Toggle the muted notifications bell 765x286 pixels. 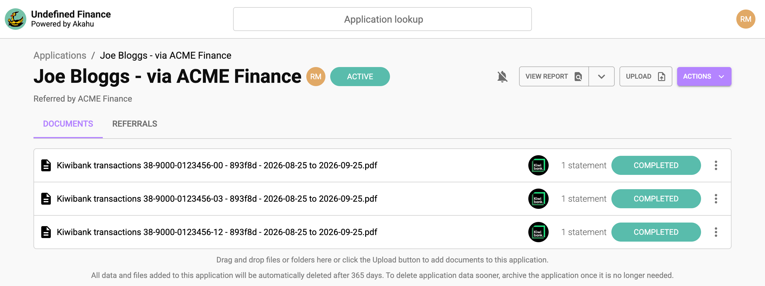pyautogui.click(x=502, y=77)
